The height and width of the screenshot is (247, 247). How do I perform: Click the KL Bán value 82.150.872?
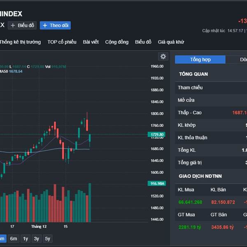point(223,202)
